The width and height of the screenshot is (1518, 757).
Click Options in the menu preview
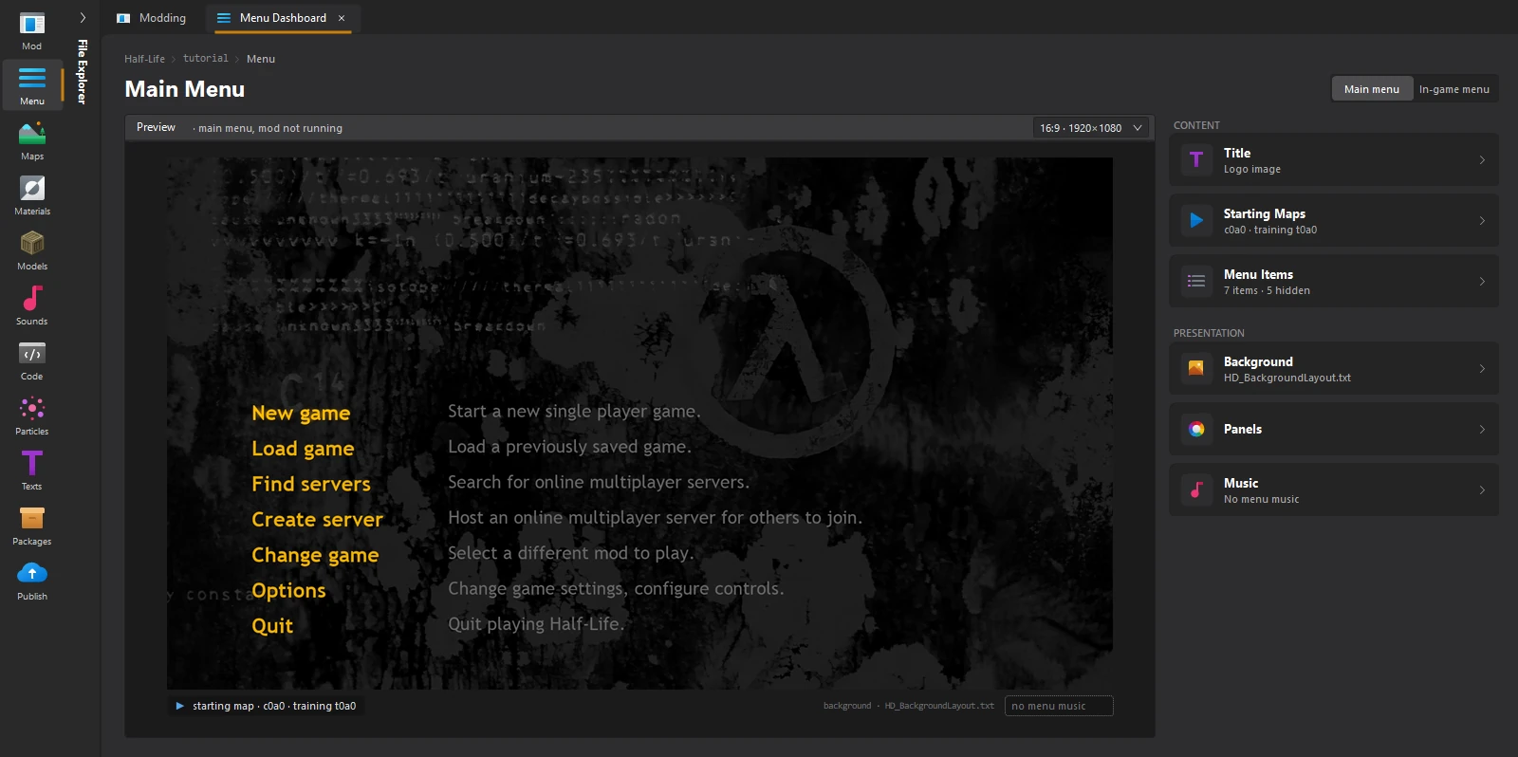tap(288, 590)
